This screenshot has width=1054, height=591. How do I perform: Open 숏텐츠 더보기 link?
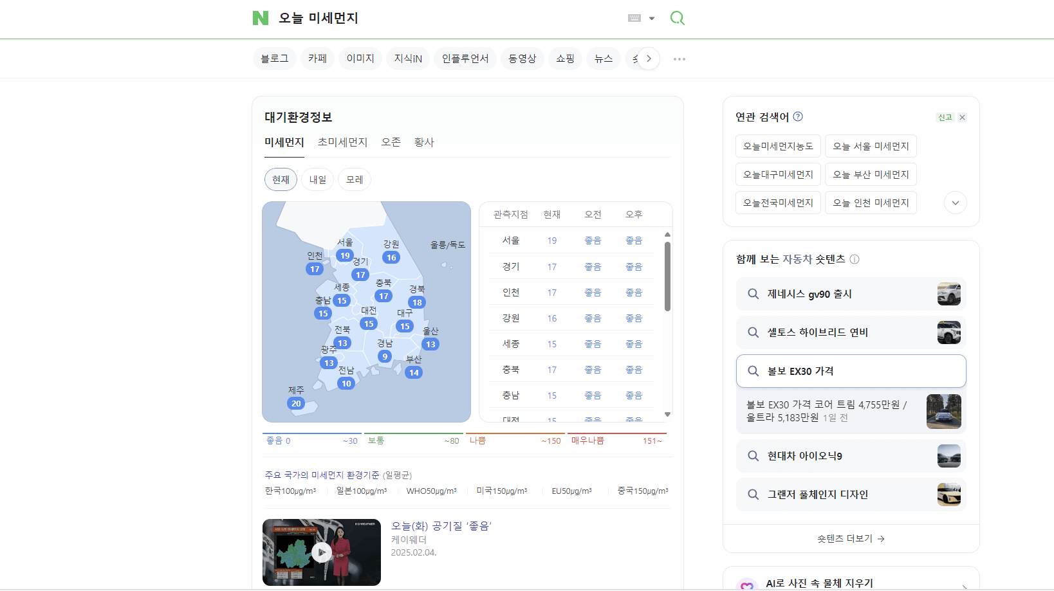coord(851,539)
